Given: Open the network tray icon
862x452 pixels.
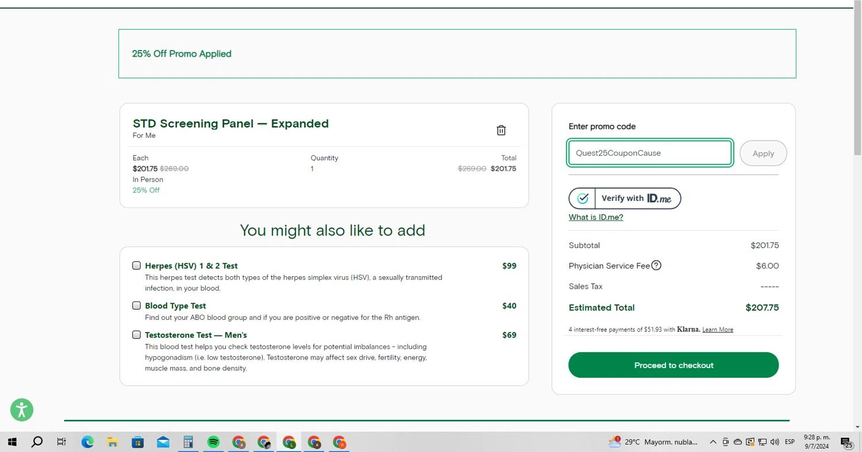Looking at the screenshot, I should click(x=763, y=442).
